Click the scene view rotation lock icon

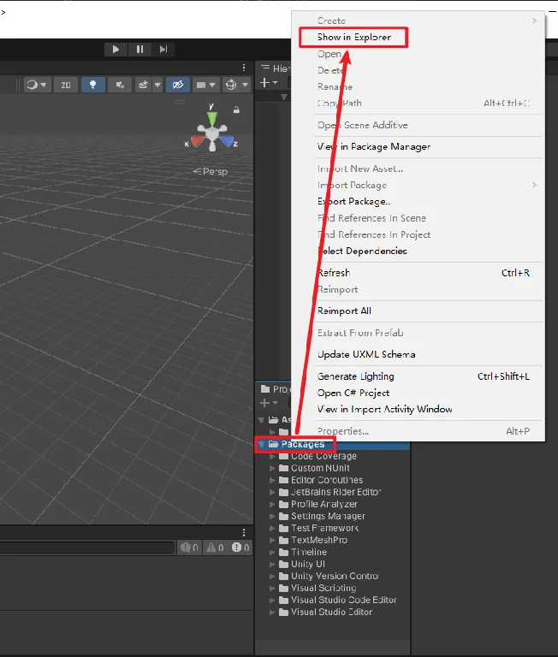pyautogui.click(x=236, y=109)
